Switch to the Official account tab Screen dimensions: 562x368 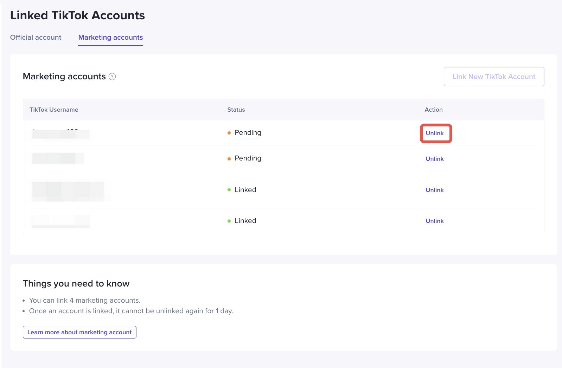pyautogui.click(x=36, y=37)
